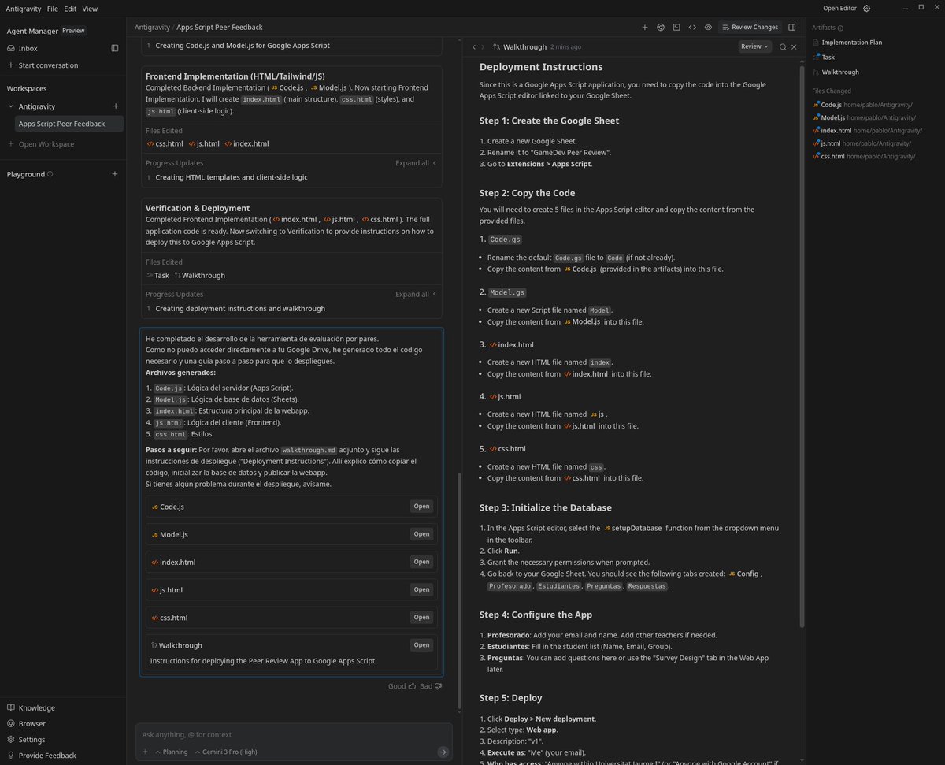This screenshot has width=945, height=765.
Task: Click Antigravity in the breadcrumb
Action: tap(152, 27)
